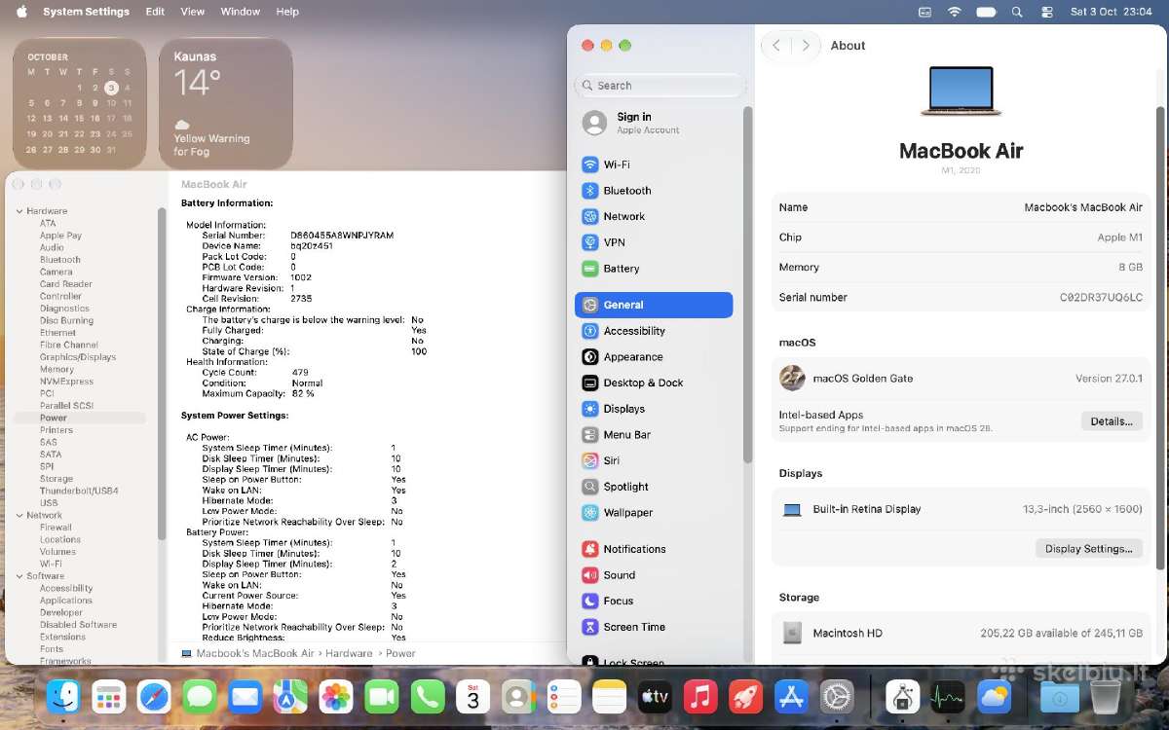
Task: Click the Name row Macbook's MacBook Air
Action: 961,207
